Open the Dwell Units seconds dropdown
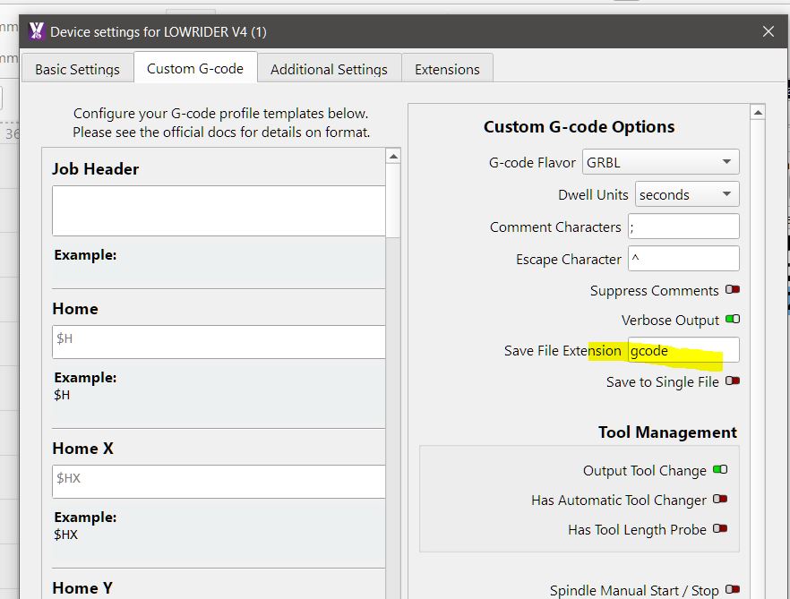The image size is (790, 599). click(x=687, y=194)
